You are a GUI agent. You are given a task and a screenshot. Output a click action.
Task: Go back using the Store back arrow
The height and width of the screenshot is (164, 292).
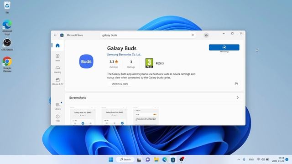click(x=55, y=35)
